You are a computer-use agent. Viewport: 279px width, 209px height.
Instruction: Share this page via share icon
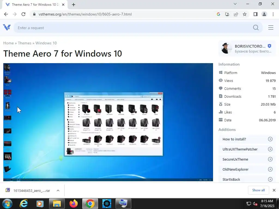[x=236, y=14]
